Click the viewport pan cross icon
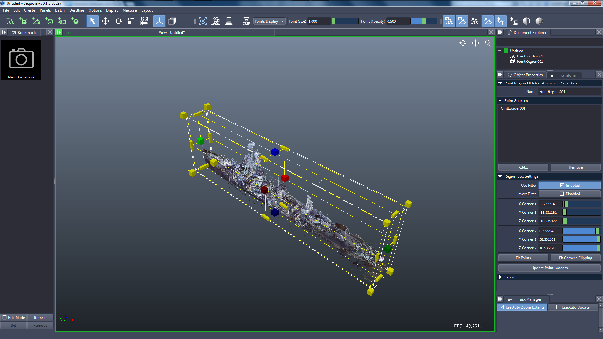603x339 pixels. pos(475,43)
